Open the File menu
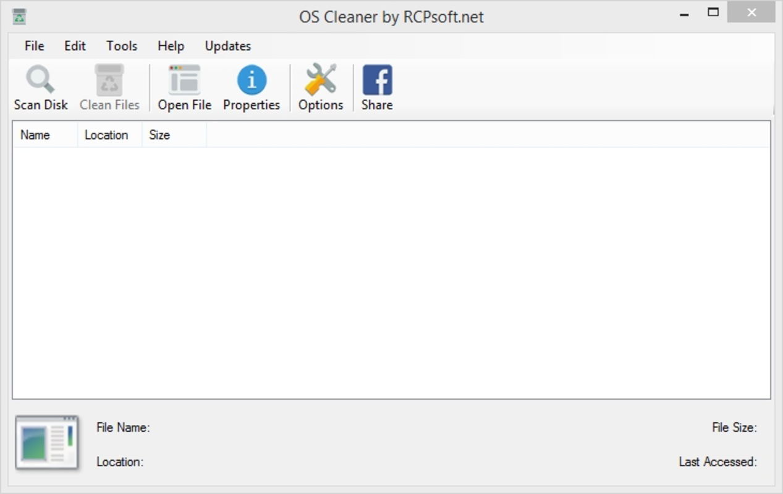The image size is (783, 494). click(34, 46)
